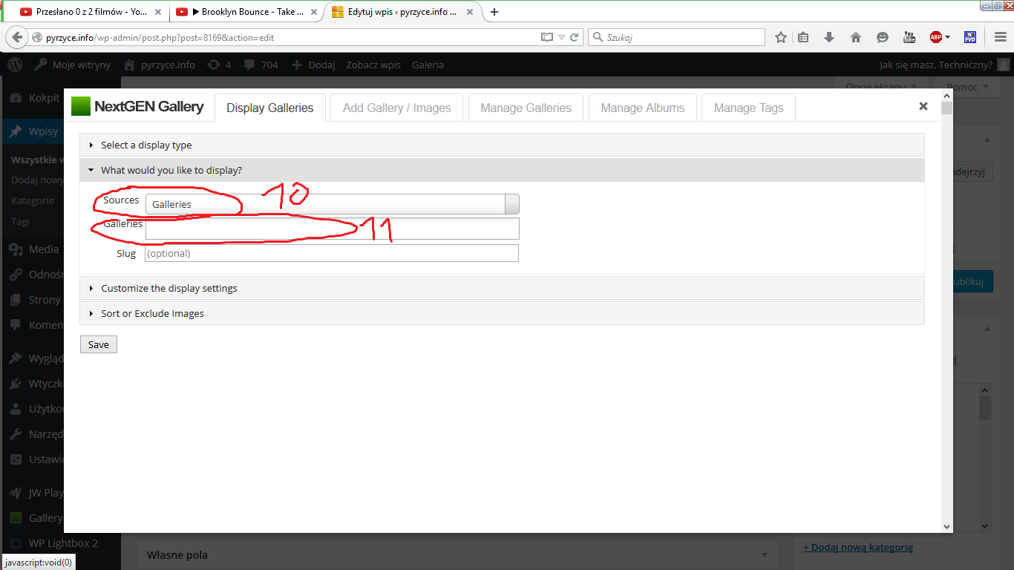Expand Sort or Exclude Images section

152,314
